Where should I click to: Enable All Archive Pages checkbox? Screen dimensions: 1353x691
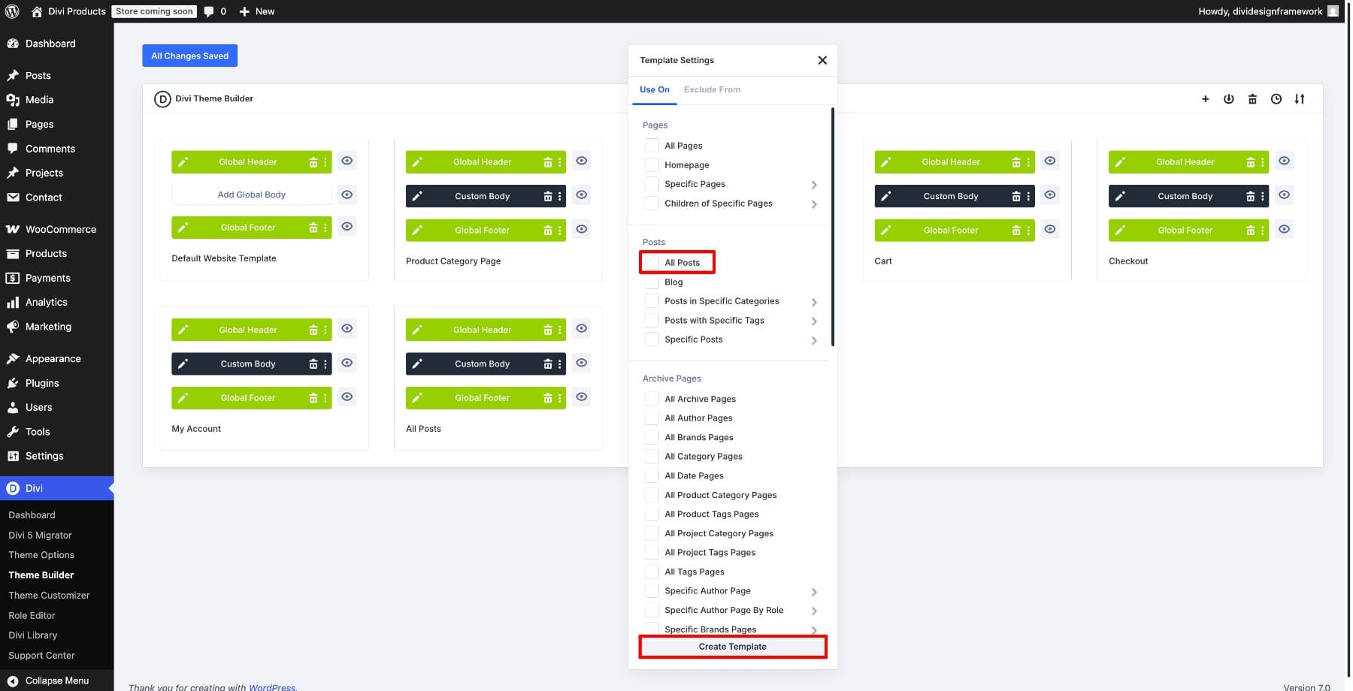pyautogui.click(x=652, y=399)
